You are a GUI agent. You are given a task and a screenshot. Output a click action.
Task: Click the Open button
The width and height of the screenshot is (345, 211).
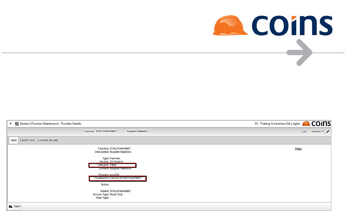[x=15, y=206]
